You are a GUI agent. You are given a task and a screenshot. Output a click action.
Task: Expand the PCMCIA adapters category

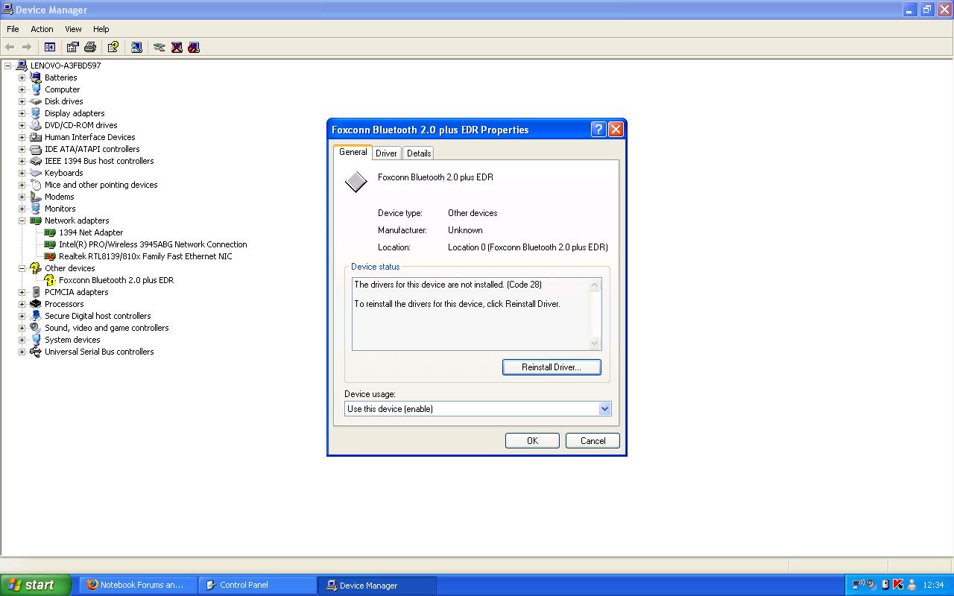click(22, 292)
